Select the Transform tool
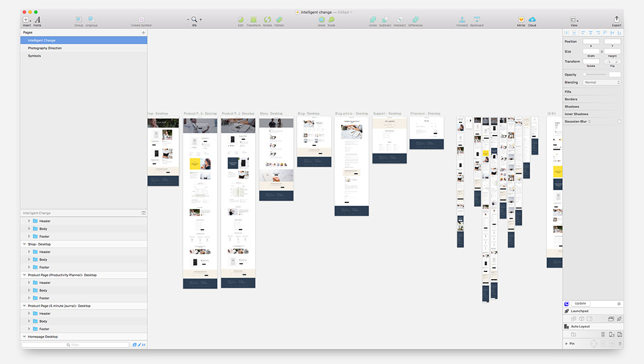Viewport: 644px width, 364px height. coord(253,19)
